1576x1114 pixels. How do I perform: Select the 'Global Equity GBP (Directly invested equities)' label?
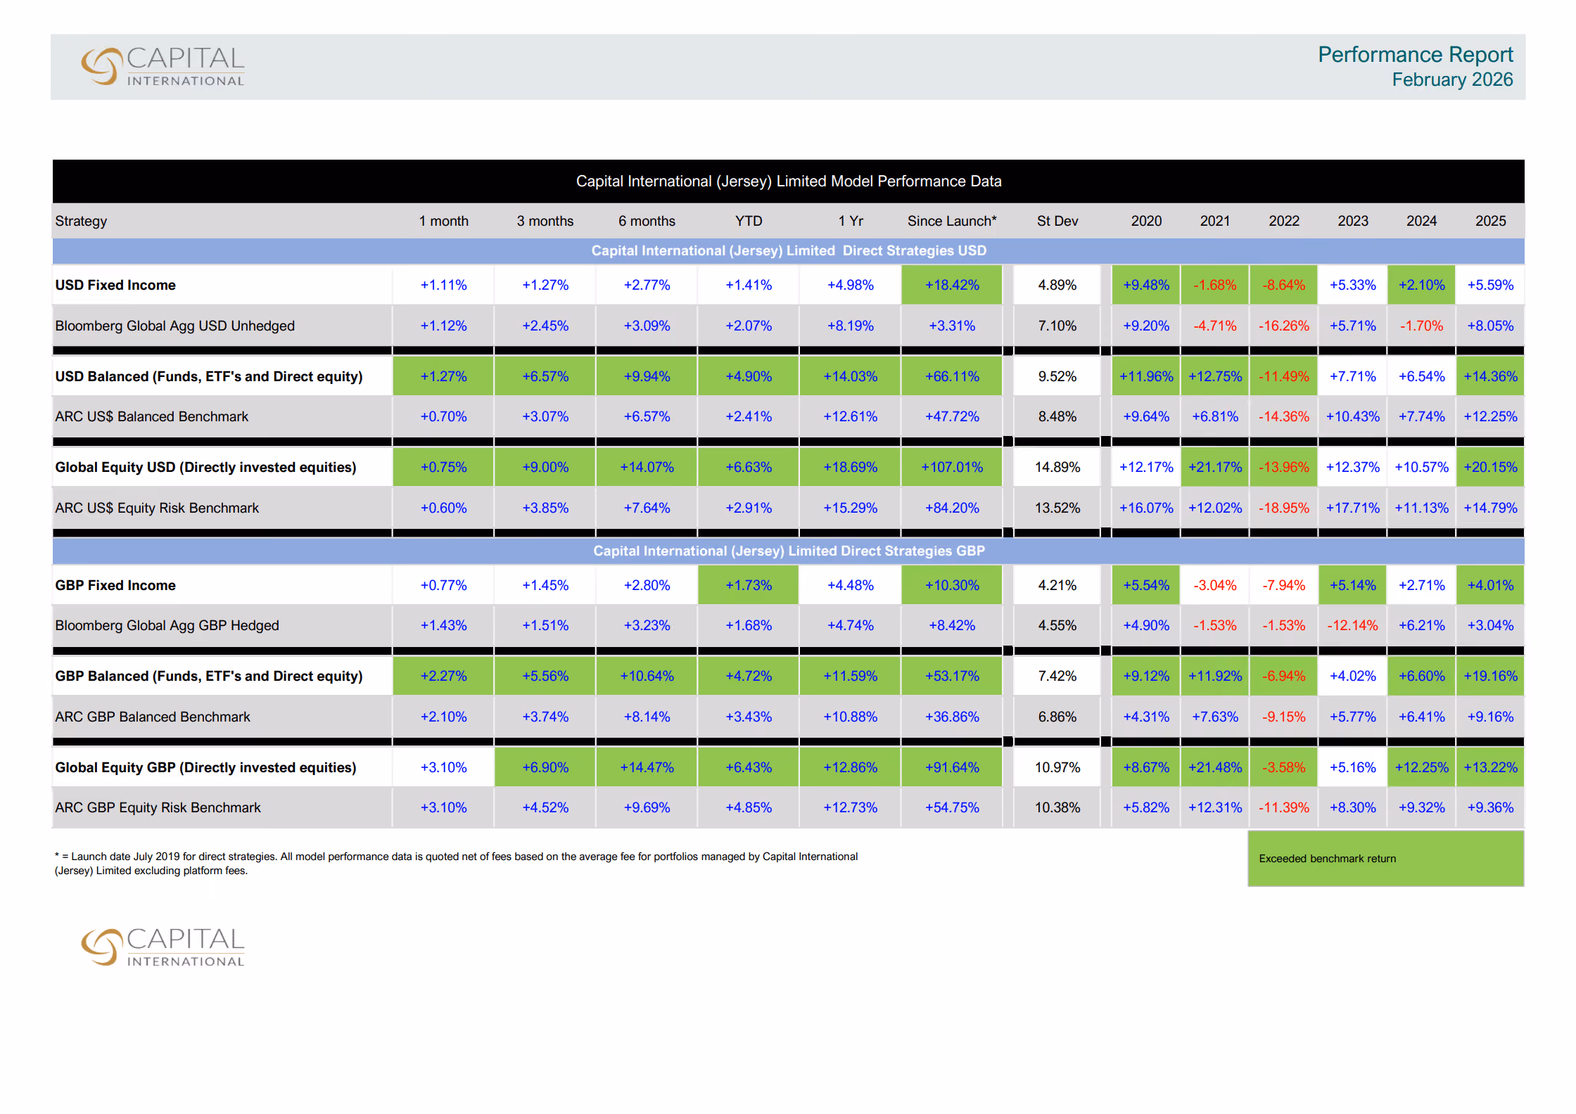tap(205, 767)
